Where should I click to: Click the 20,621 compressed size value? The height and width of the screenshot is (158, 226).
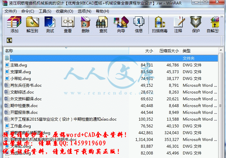(173, 99)
